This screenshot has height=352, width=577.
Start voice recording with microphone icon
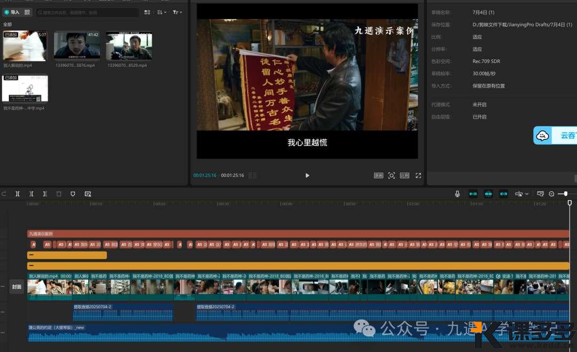click(x=457, y=194)
